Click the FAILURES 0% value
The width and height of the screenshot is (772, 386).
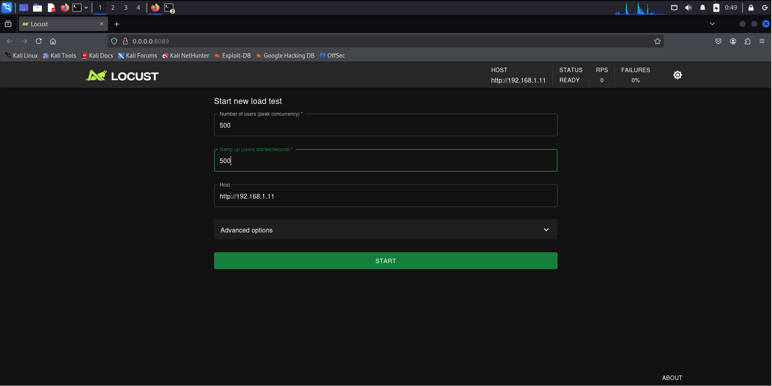click(x=635, y=80)
